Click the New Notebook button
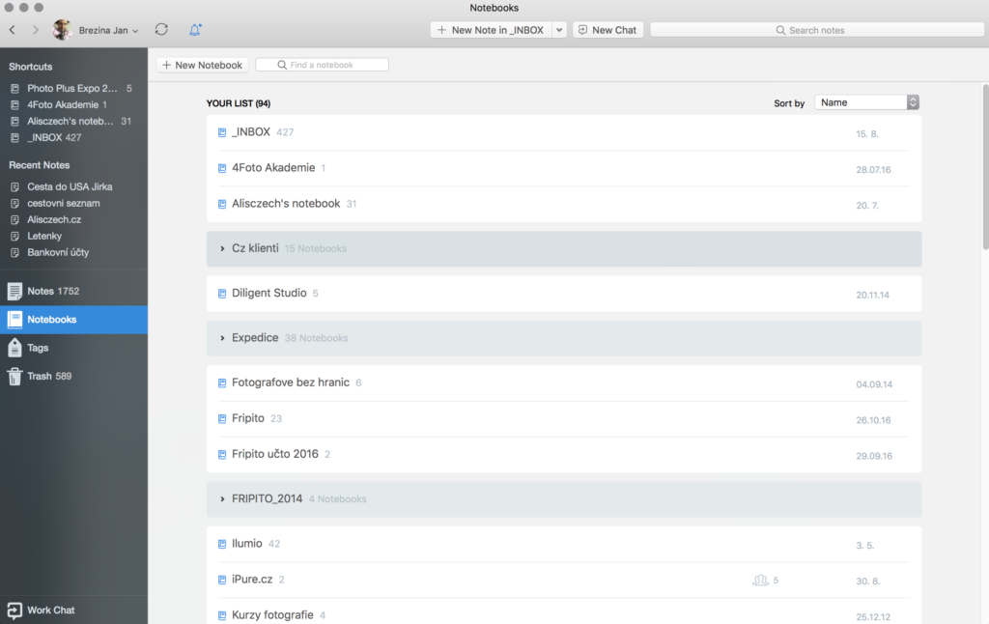This screenshot has width=989, height=624. [203, 65]
